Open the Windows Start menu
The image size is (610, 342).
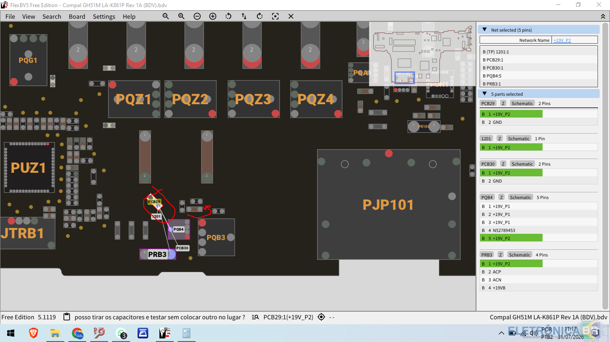point(11,333)
